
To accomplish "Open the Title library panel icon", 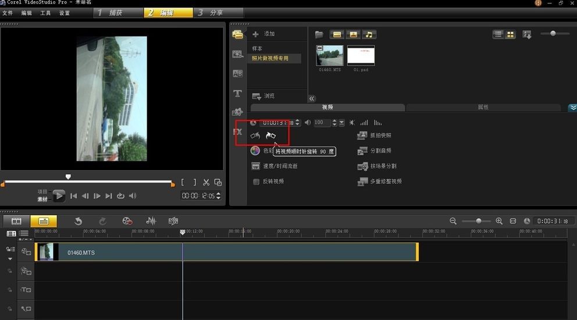I will point(237,93).
